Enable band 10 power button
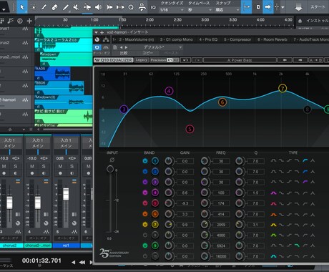Image resolution: width=329 pixels, height=272 pixels. [x=144, y=256]
